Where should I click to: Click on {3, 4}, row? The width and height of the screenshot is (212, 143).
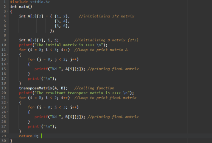(62, 21)
